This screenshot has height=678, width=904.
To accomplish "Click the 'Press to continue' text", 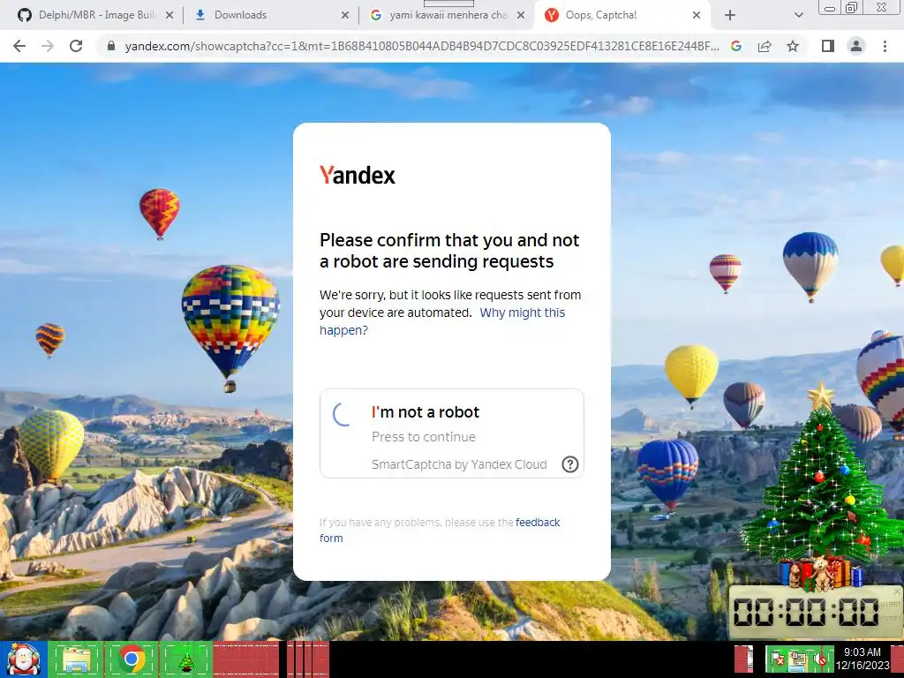I will pyautogui.click(x=423, y=437).
